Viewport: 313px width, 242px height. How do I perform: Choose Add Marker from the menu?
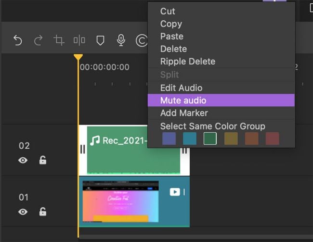pos(184,113)
